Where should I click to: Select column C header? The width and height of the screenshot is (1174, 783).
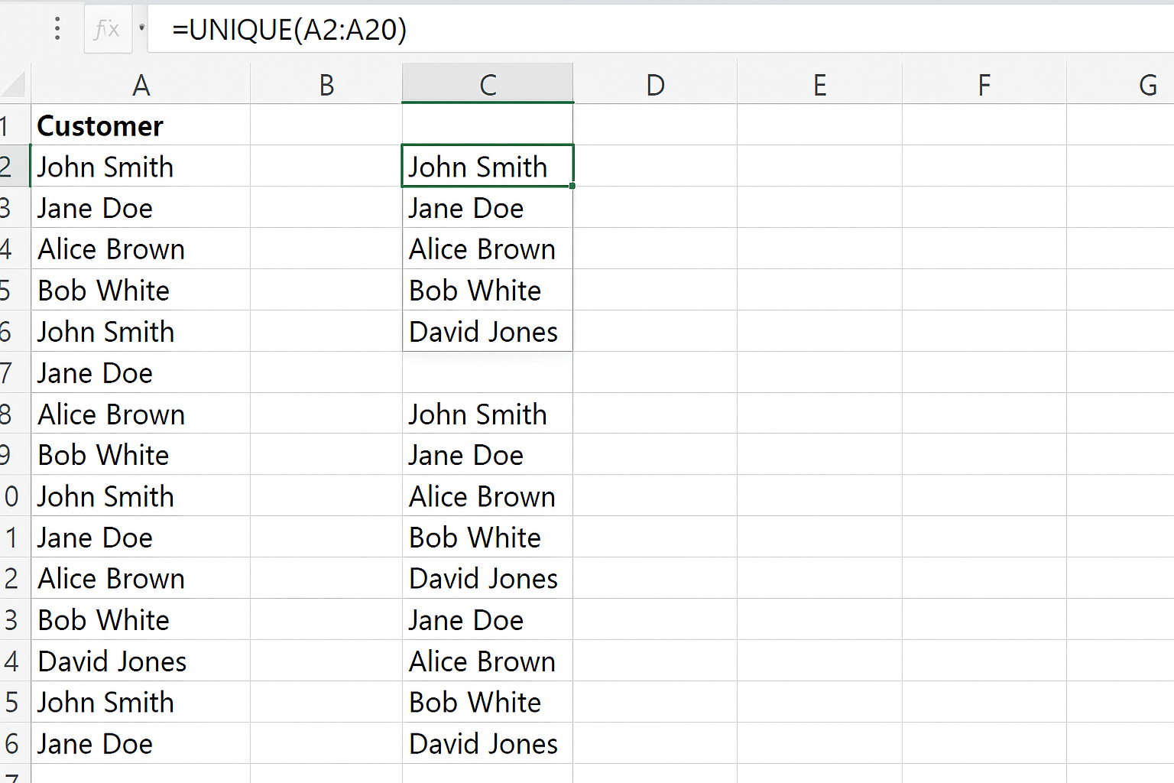[x=488, y=84]
